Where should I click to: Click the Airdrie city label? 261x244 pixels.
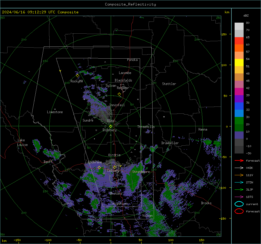click(x=114, y=155)
